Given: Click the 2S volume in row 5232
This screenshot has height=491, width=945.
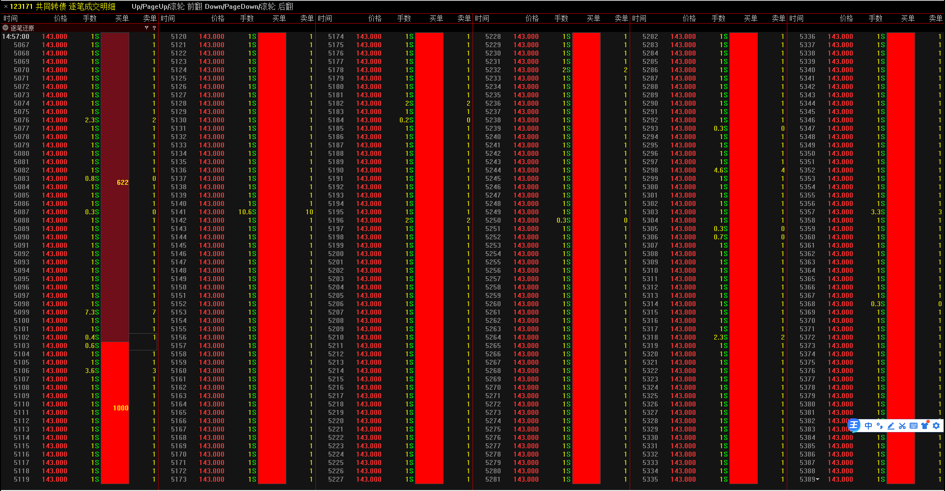Looking at the screenshot, I should pyautogui.click(x=566, y=70).
